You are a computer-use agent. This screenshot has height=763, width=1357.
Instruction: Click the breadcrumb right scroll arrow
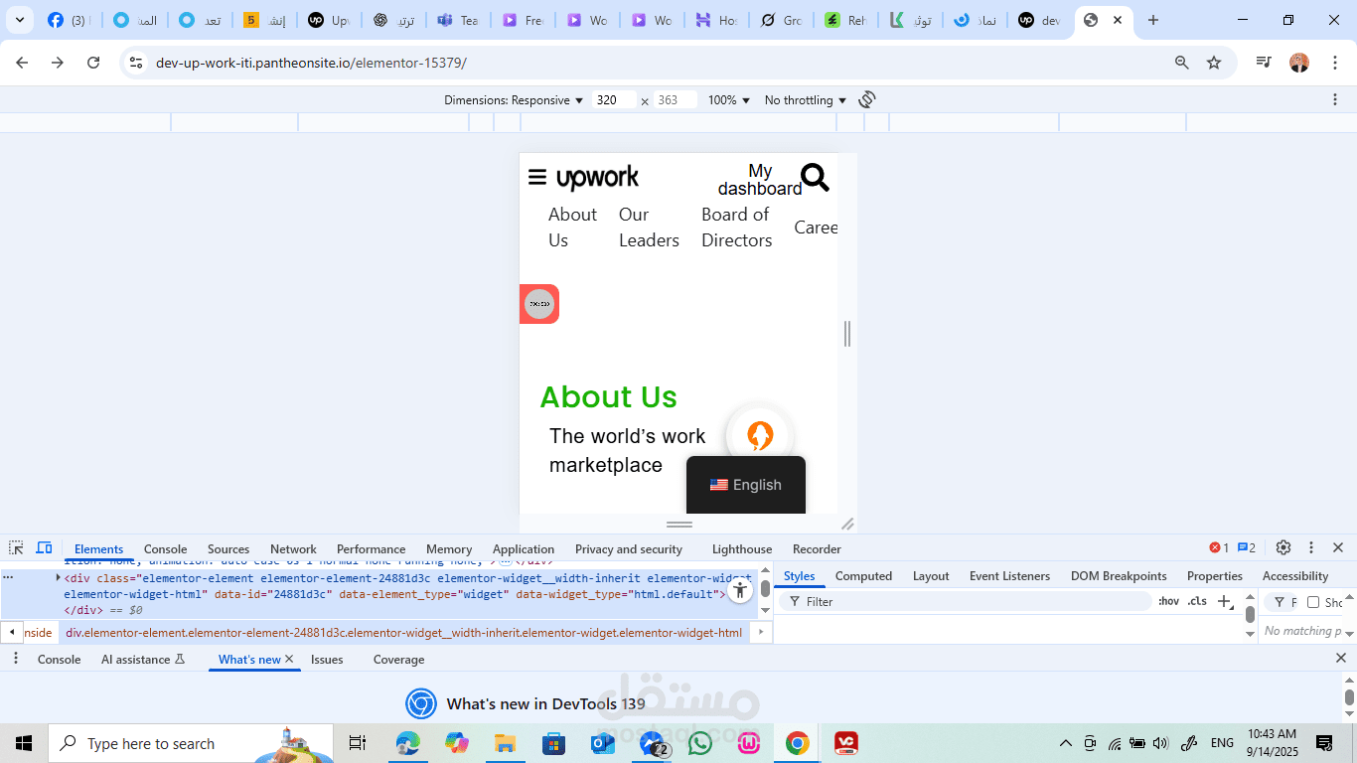pos(761,632)
